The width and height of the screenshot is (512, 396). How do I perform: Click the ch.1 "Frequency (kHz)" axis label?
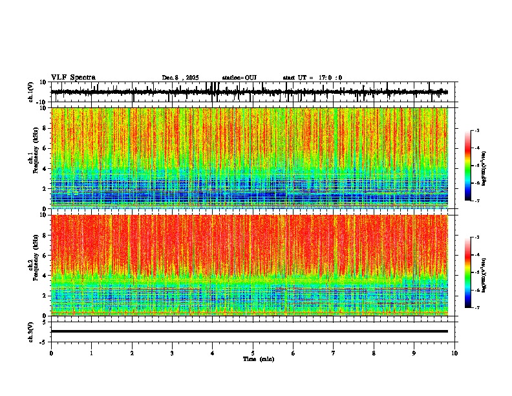coord(36,151)
